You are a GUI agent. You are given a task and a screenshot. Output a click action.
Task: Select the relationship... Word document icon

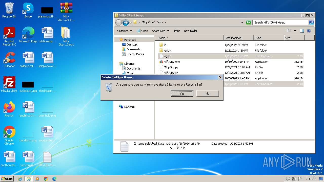(x=47, y=35)
